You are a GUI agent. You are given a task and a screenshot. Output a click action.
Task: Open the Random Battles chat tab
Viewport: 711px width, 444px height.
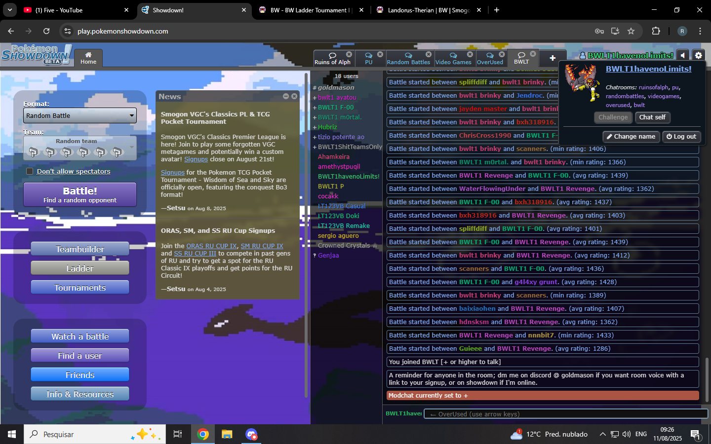(408, 58)
